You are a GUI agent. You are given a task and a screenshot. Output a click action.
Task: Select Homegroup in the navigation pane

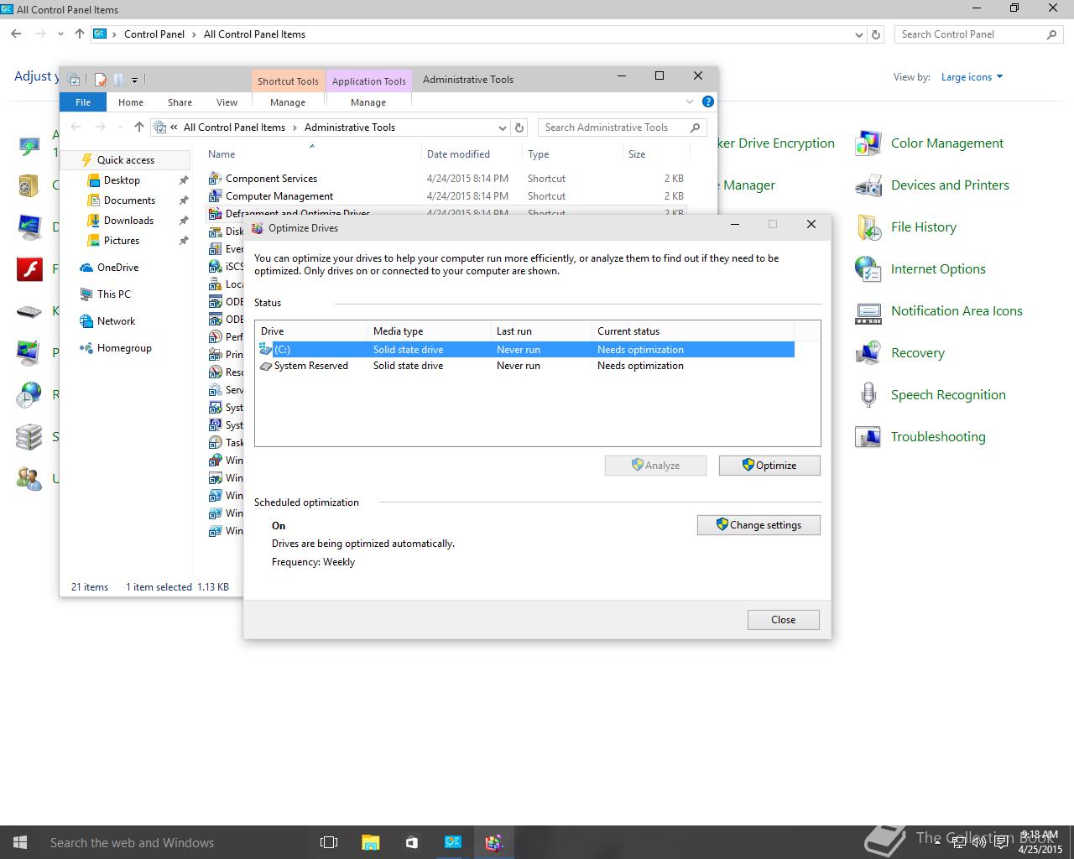point(124,348)
